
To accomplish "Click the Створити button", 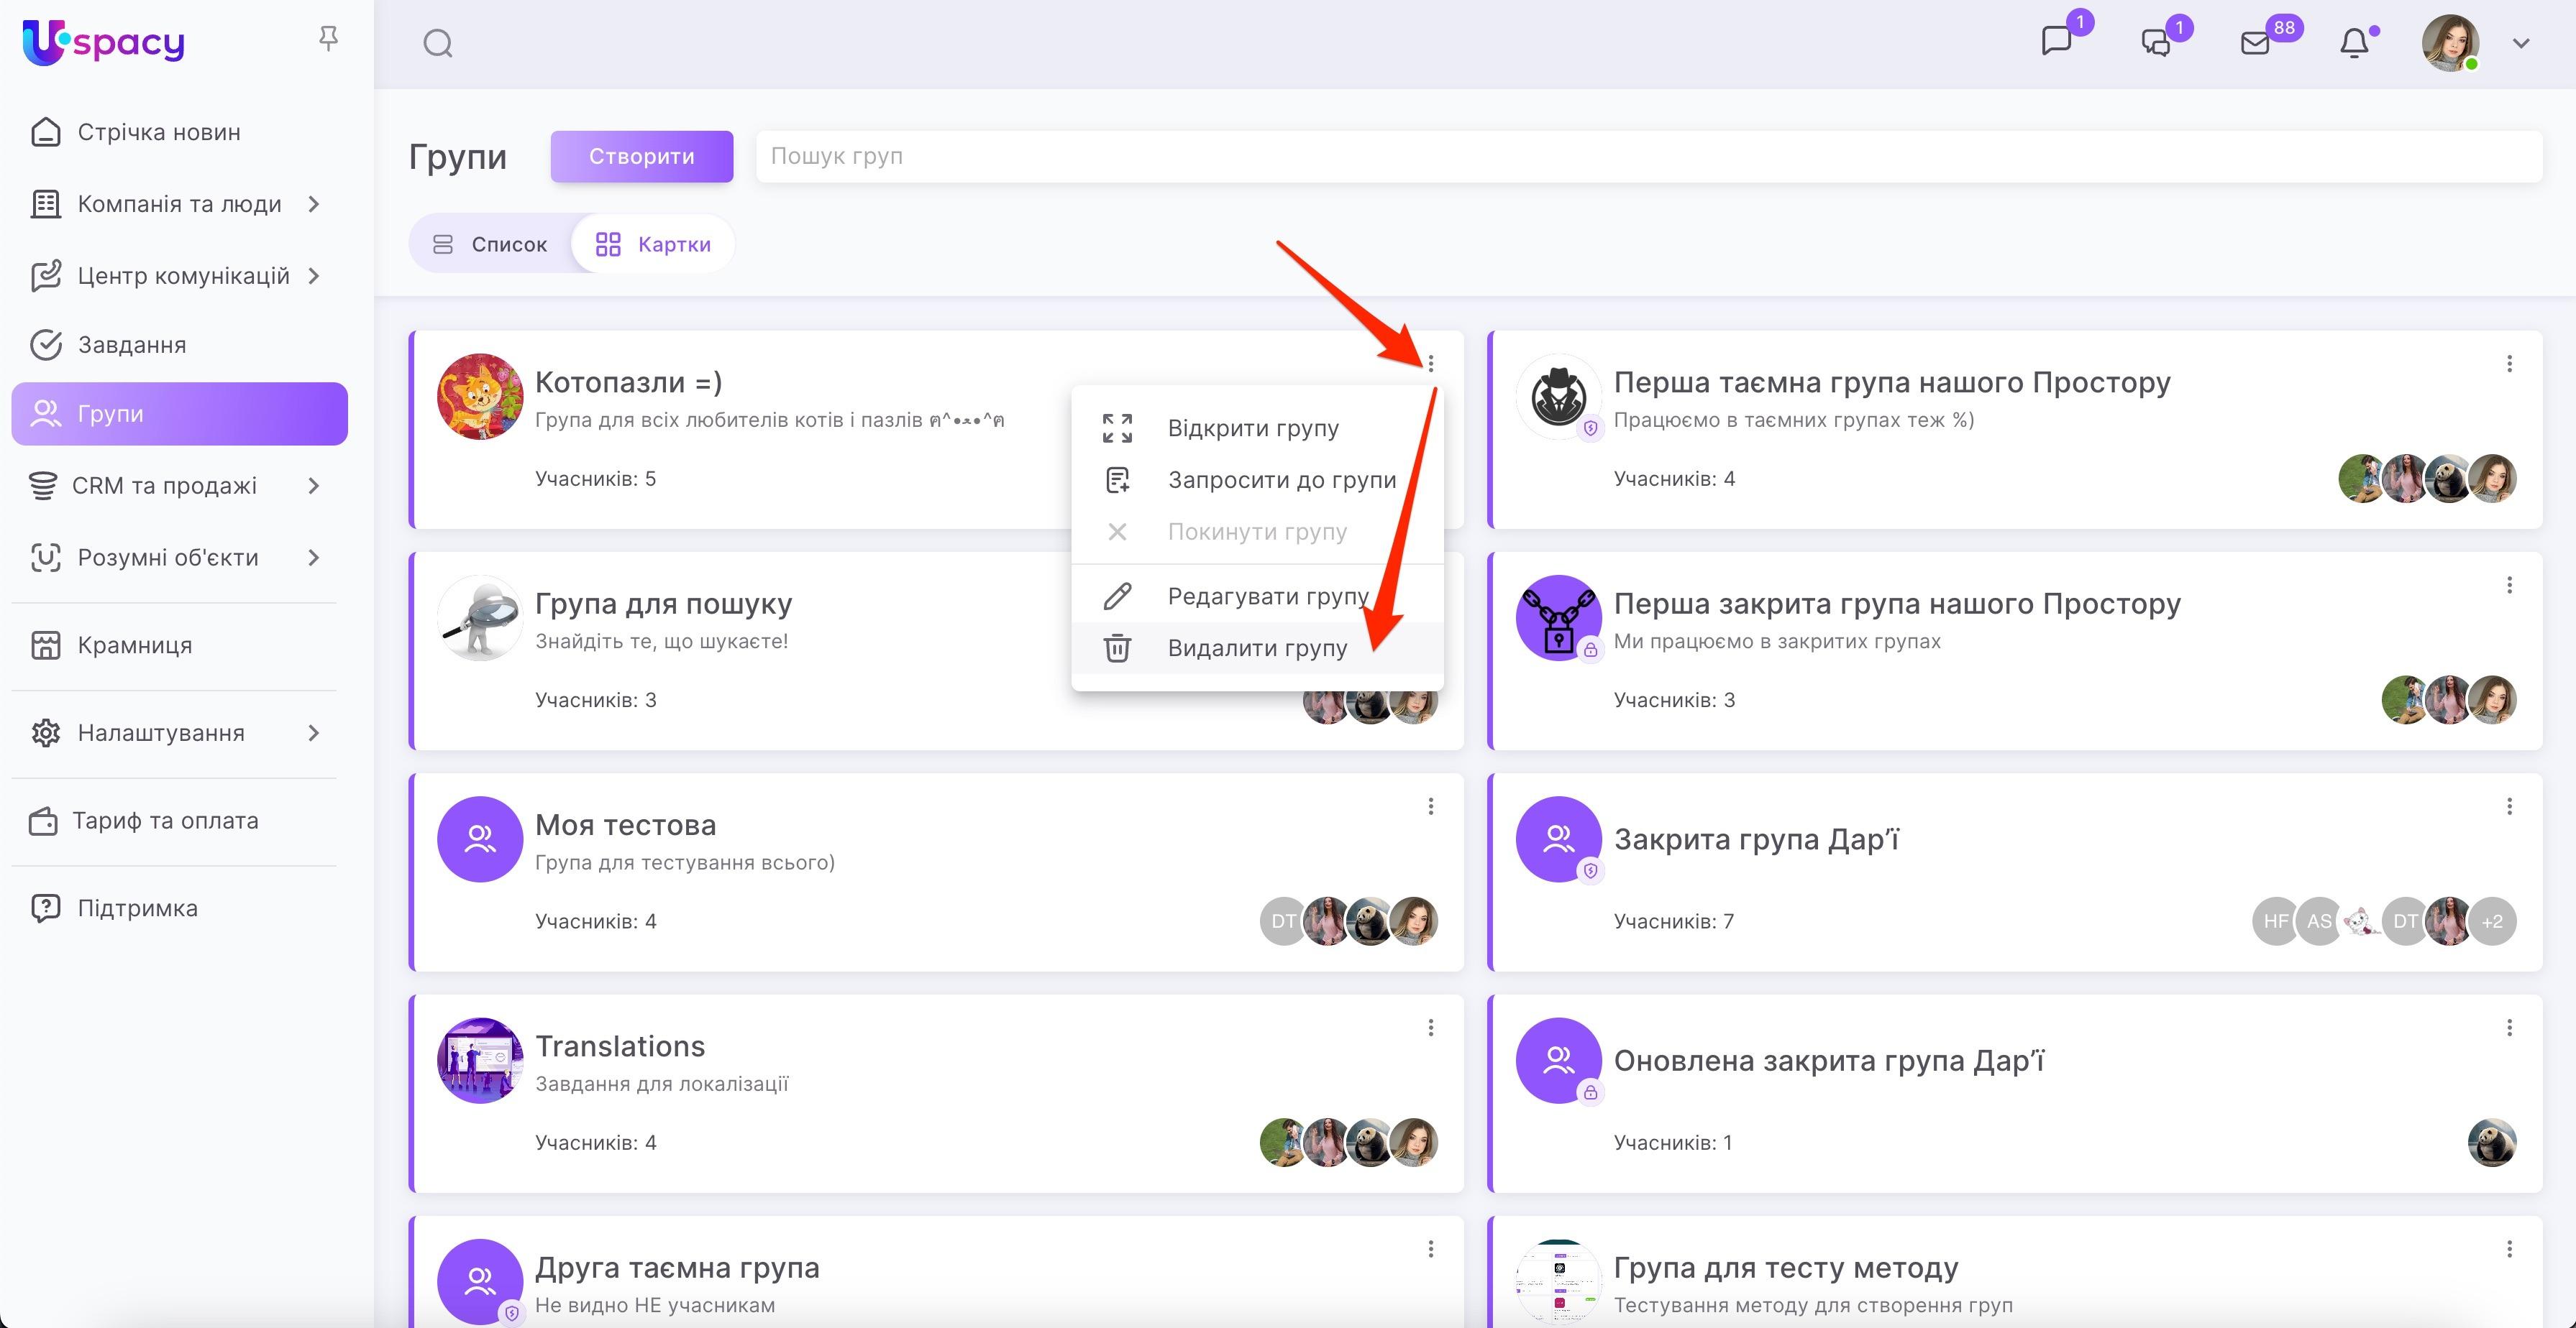I will (641, 156).
